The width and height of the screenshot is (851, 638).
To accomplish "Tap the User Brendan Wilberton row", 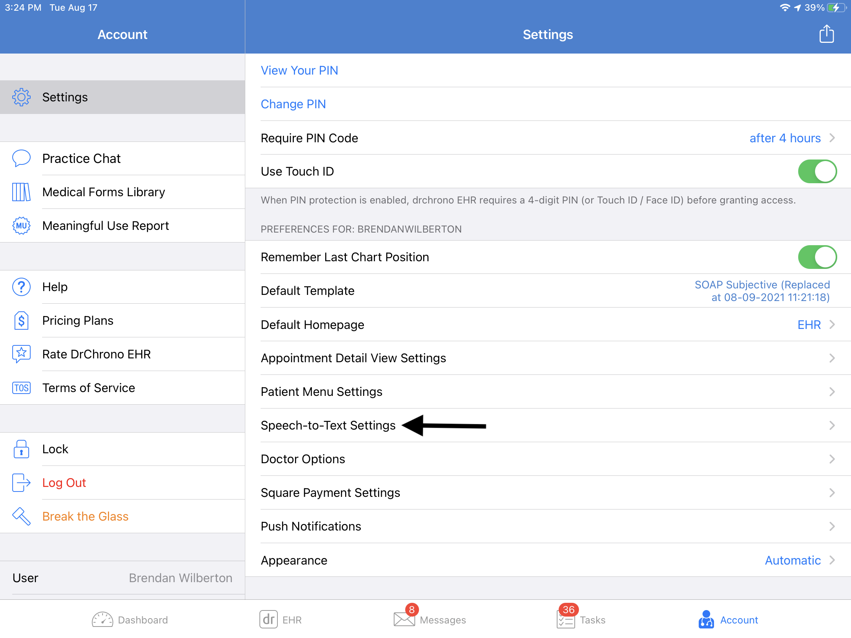I will pos(122,578).
